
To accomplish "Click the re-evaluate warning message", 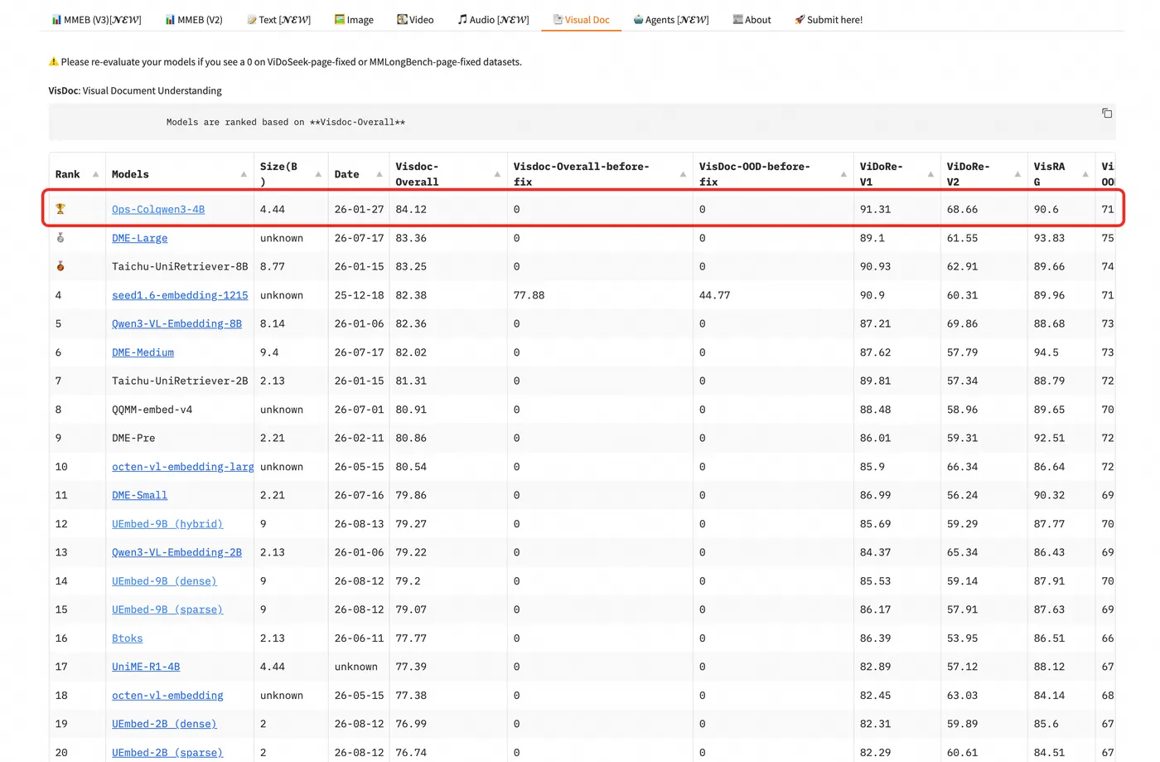I will point(285,62).
